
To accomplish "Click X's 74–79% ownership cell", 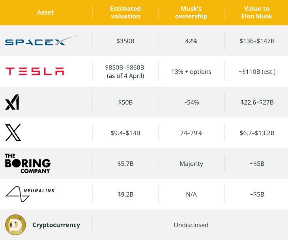I will [x=191, y=133].
